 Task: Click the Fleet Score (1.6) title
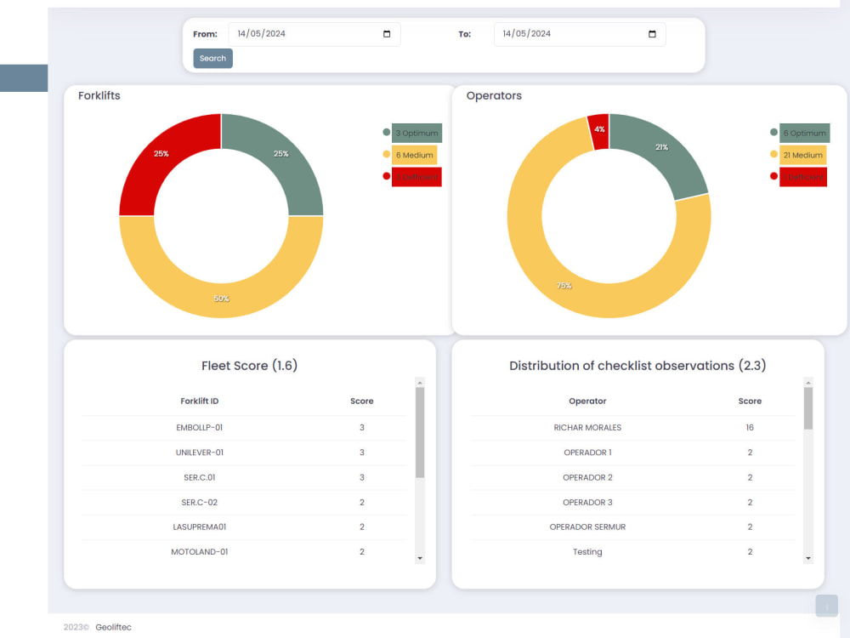pos(249,366)
